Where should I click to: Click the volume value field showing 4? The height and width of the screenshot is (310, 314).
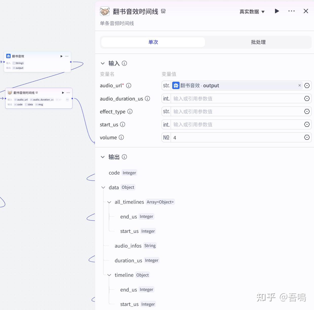tap(237, 137)
